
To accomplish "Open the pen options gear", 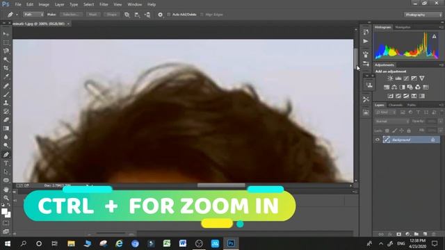I will coord(160,15).
